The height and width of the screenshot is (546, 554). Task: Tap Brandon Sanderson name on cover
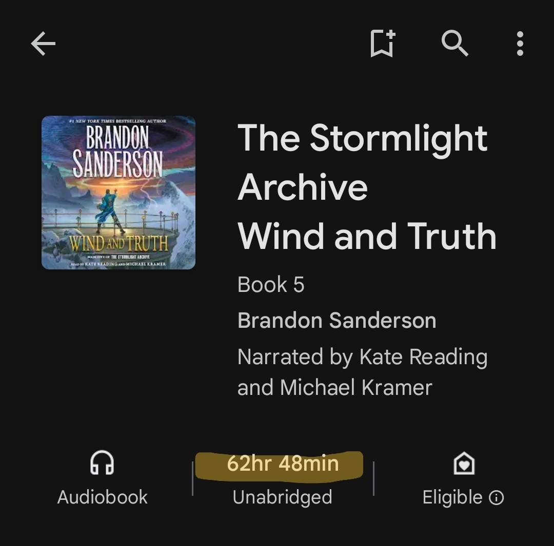tap(117, 151)
